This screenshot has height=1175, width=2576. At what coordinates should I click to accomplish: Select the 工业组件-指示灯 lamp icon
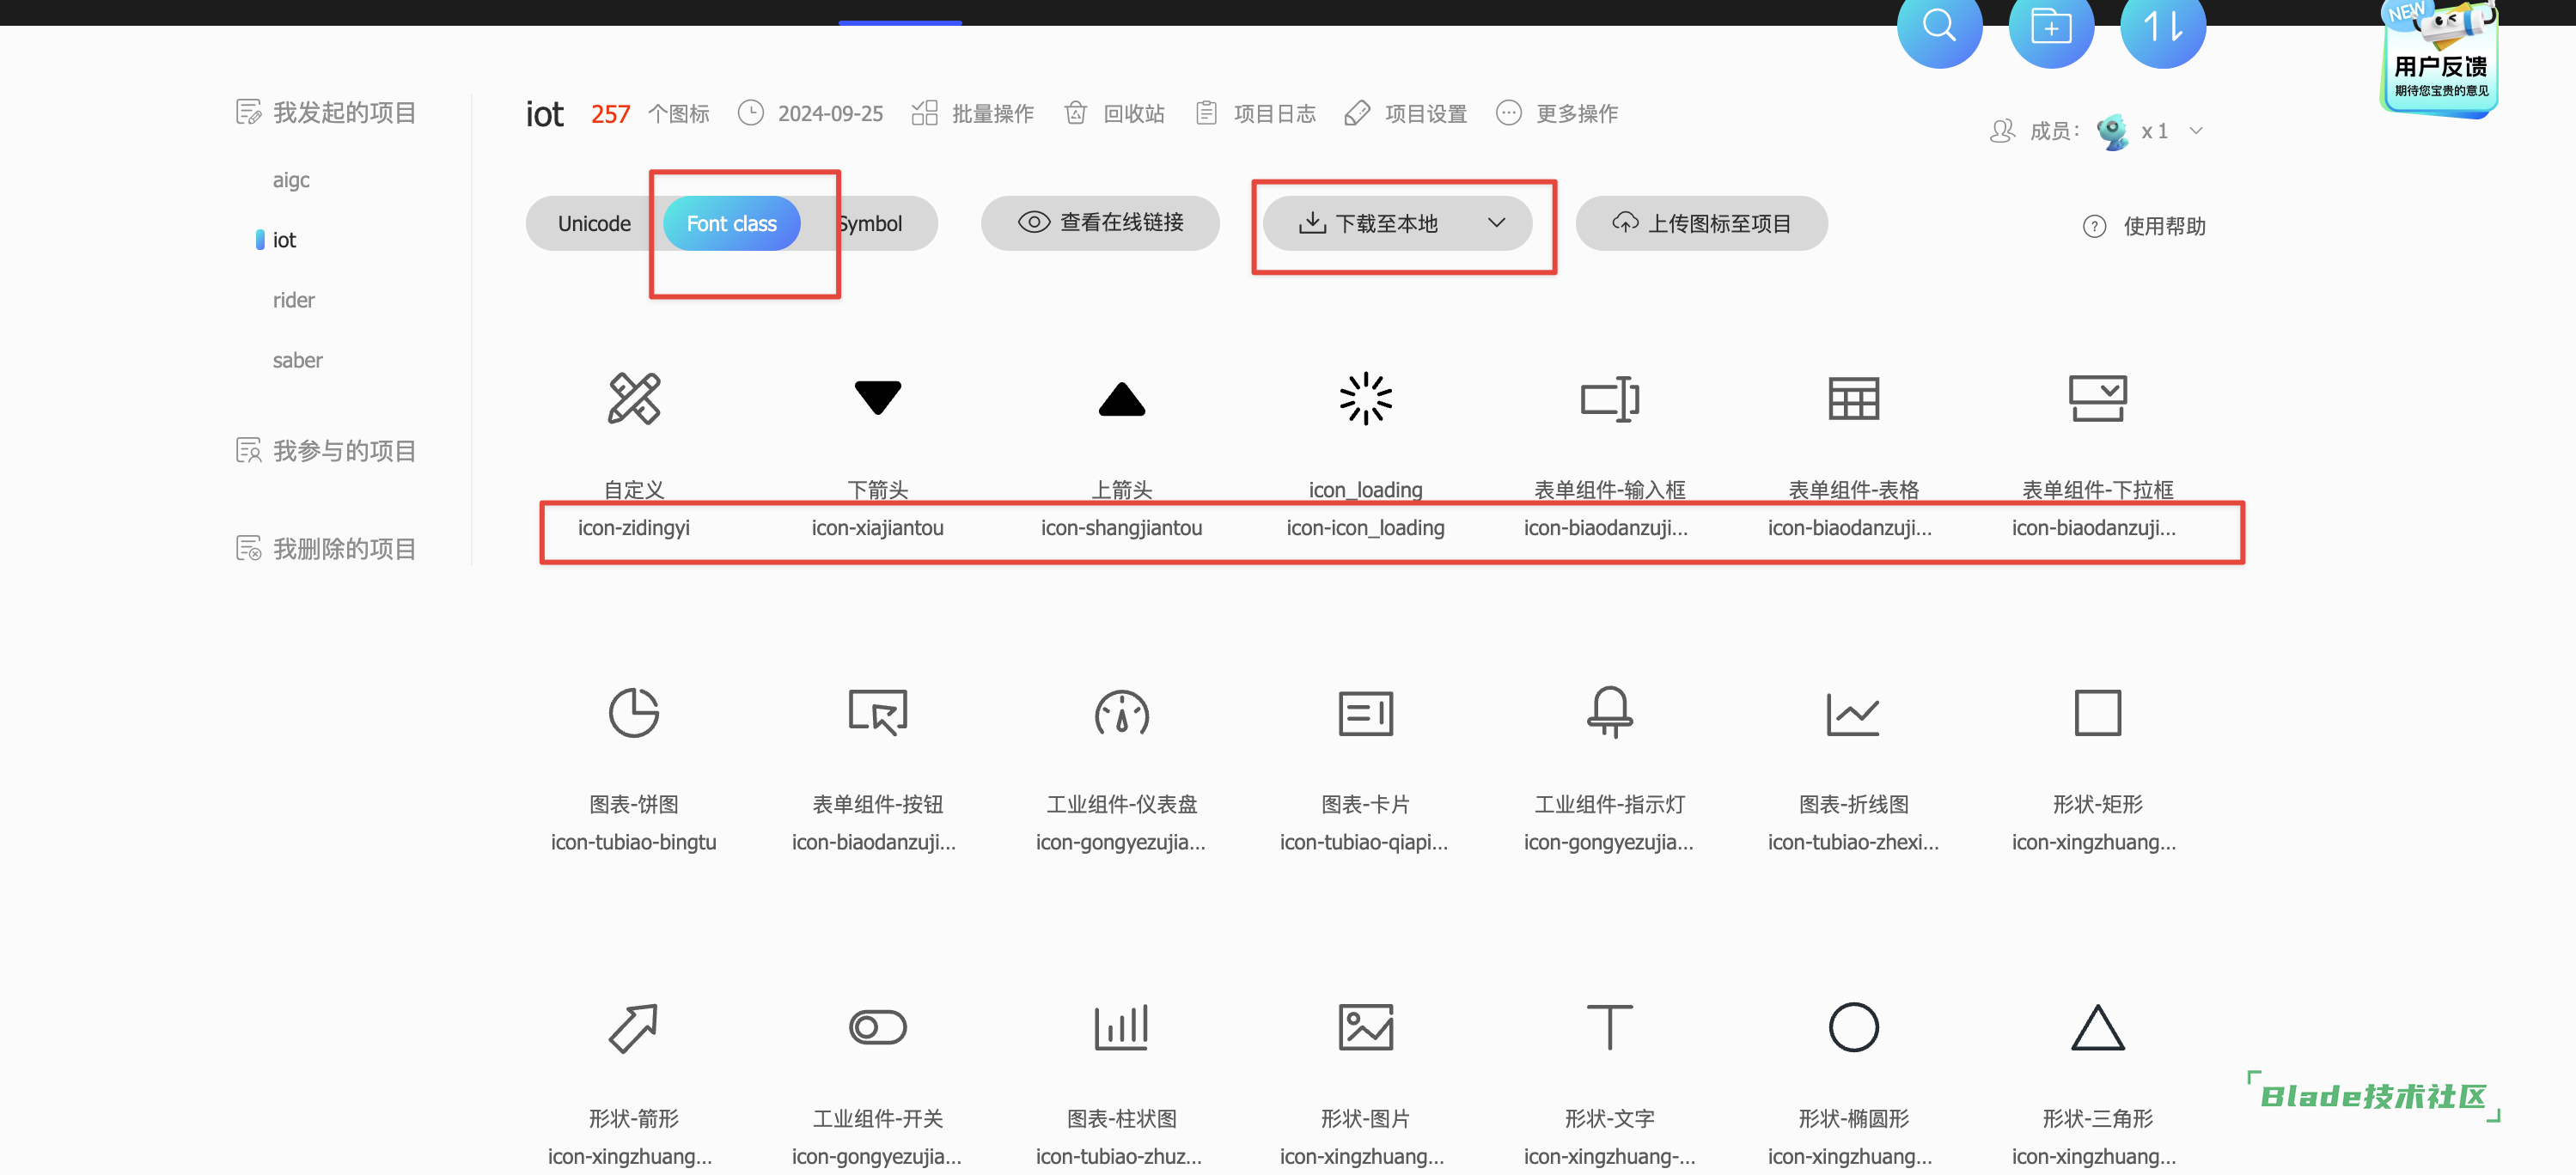pyautogui.click(x=1610, y=712)
